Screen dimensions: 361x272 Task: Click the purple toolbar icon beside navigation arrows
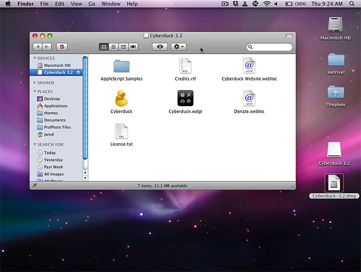pos(62,47)
